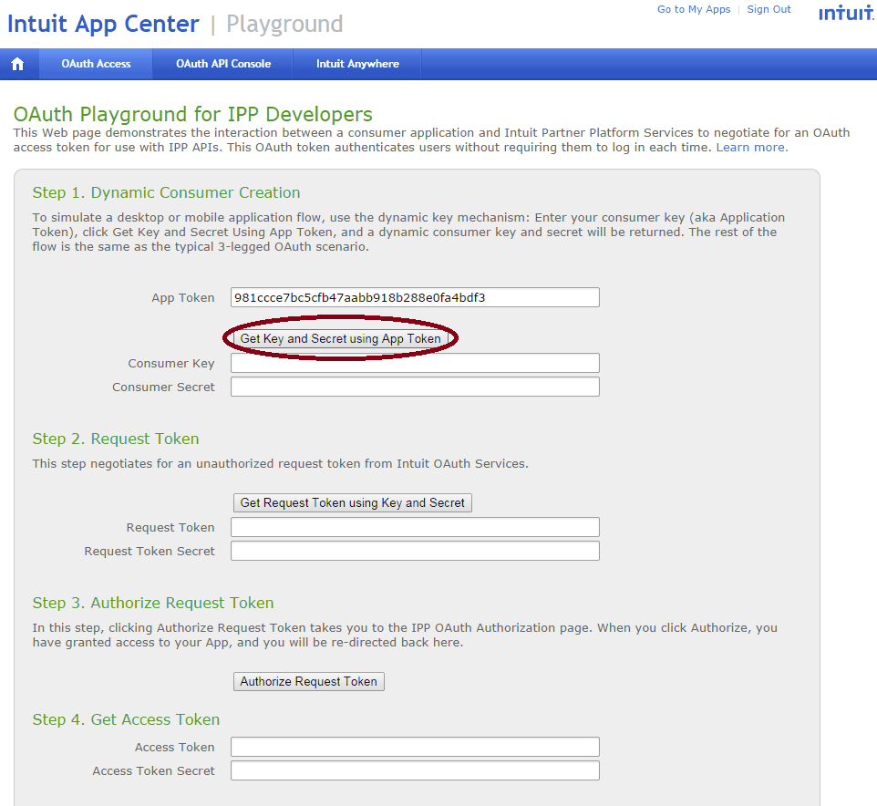Screen dimensions: 877x806
Task: Follow the Go to My Apps link
Action: 694,9
